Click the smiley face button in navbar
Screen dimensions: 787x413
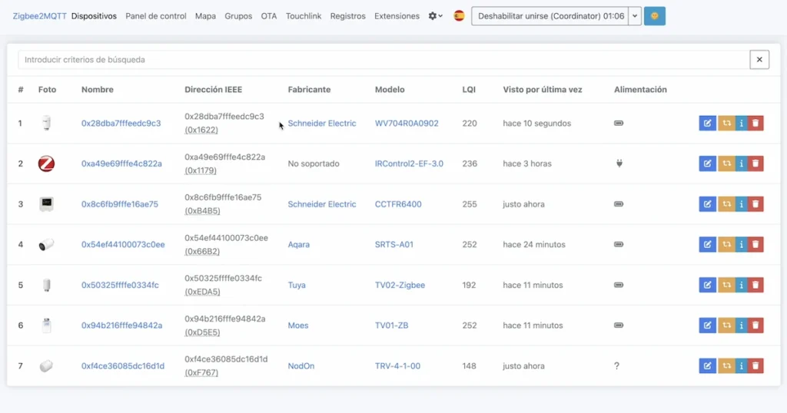tap(654, 16)
